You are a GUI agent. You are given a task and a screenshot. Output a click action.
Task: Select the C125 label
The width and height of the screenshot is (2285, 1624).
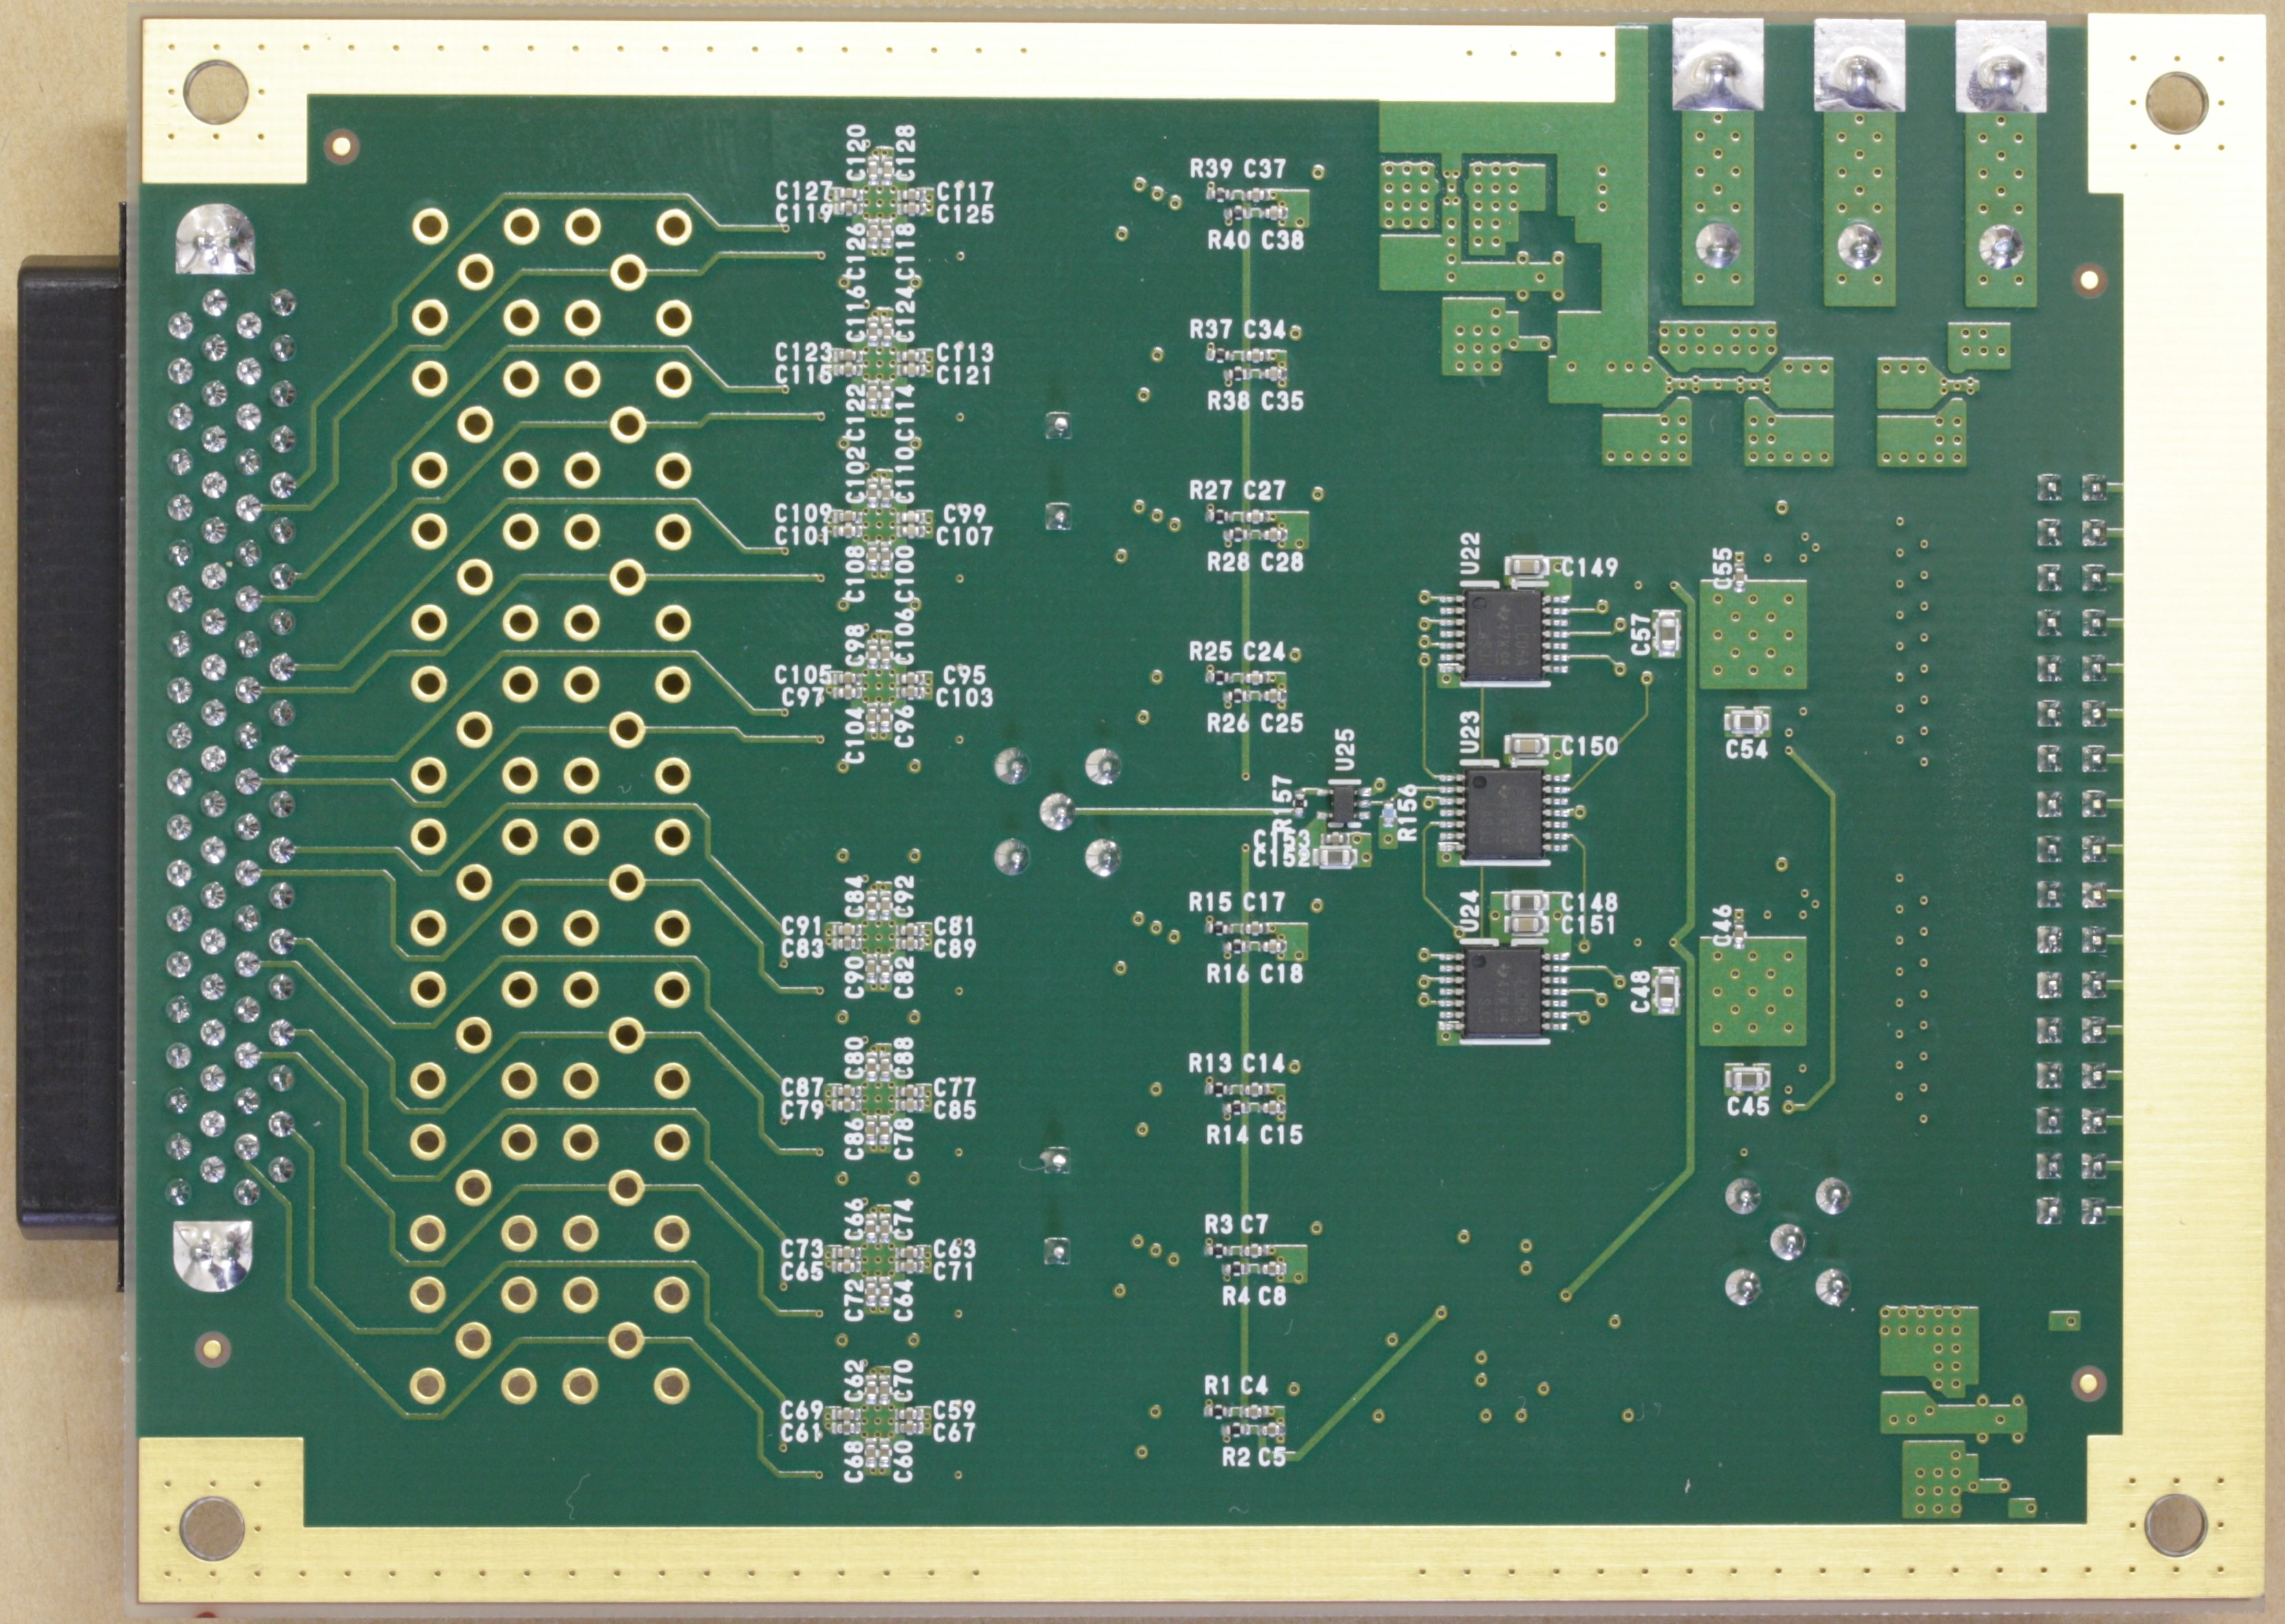[x=966, y=214]
